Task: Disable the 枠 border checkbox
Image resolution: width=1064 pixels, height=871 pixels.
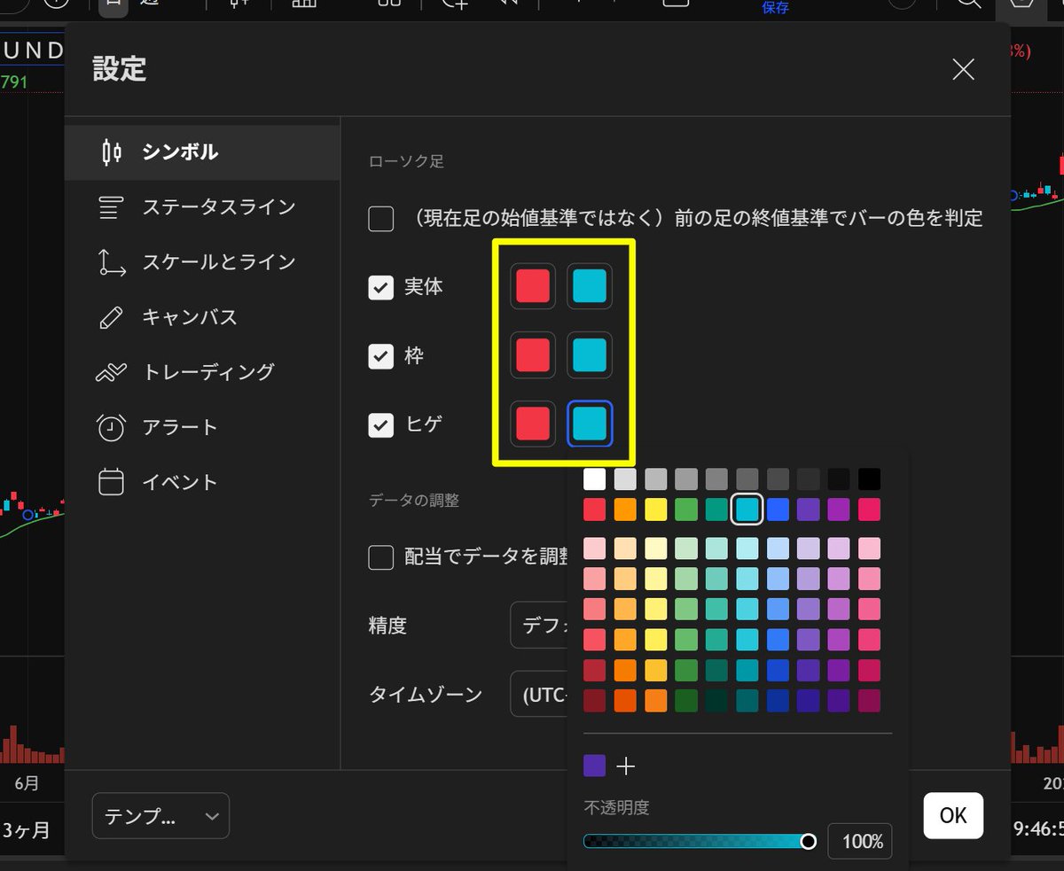Action: [380, 355]
